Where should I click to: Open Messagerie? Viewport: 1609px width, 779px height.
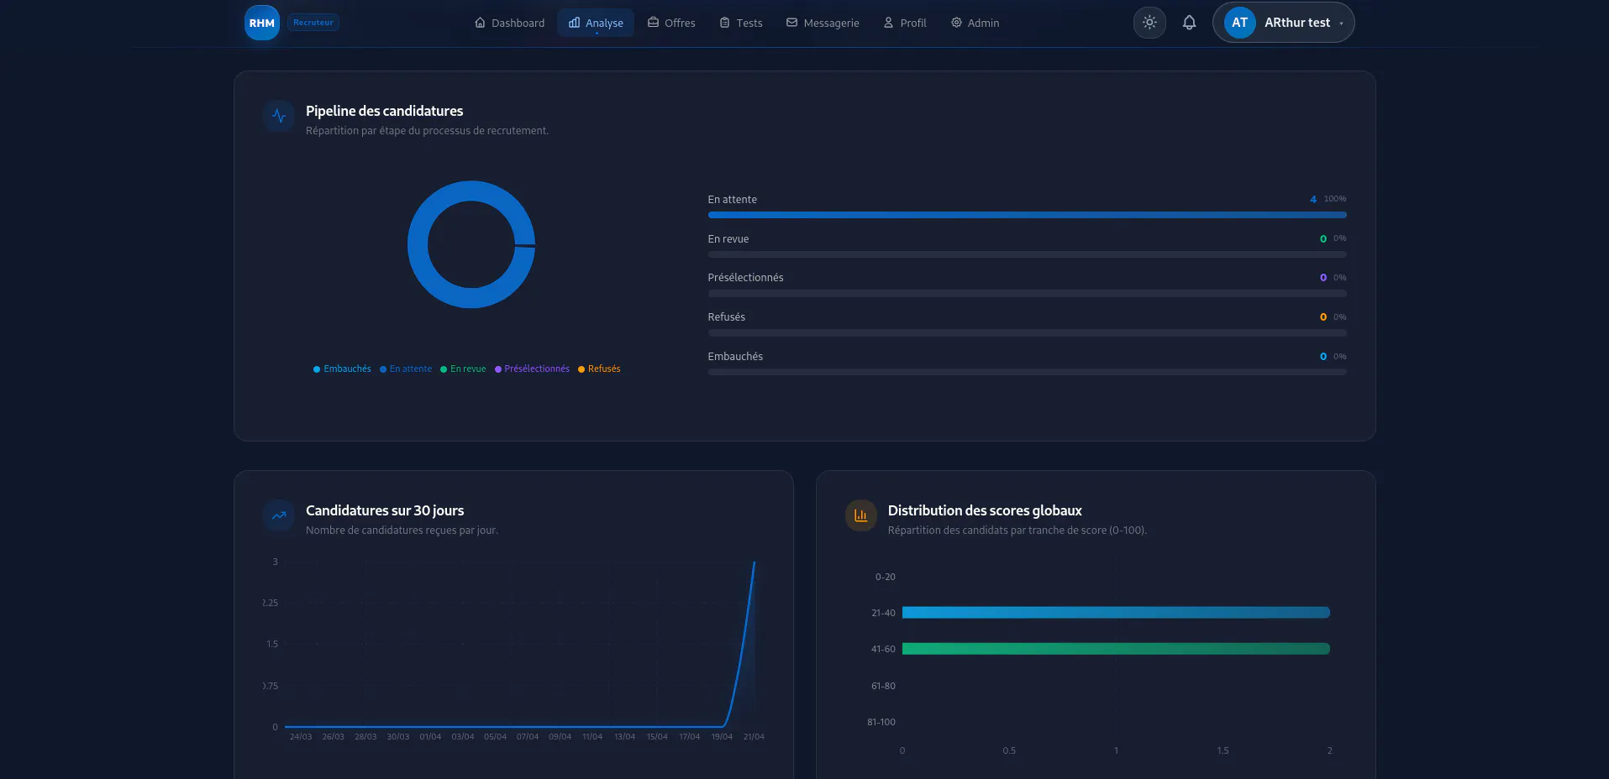pos(823,23)
